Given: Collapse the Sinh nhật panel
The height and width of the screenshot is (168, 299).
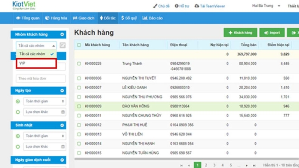Looking at the screenshot, I should (x=62, y=125).
